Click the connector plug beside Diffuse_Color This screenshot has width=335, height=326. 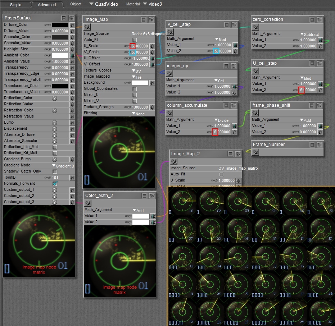point(72,25)
